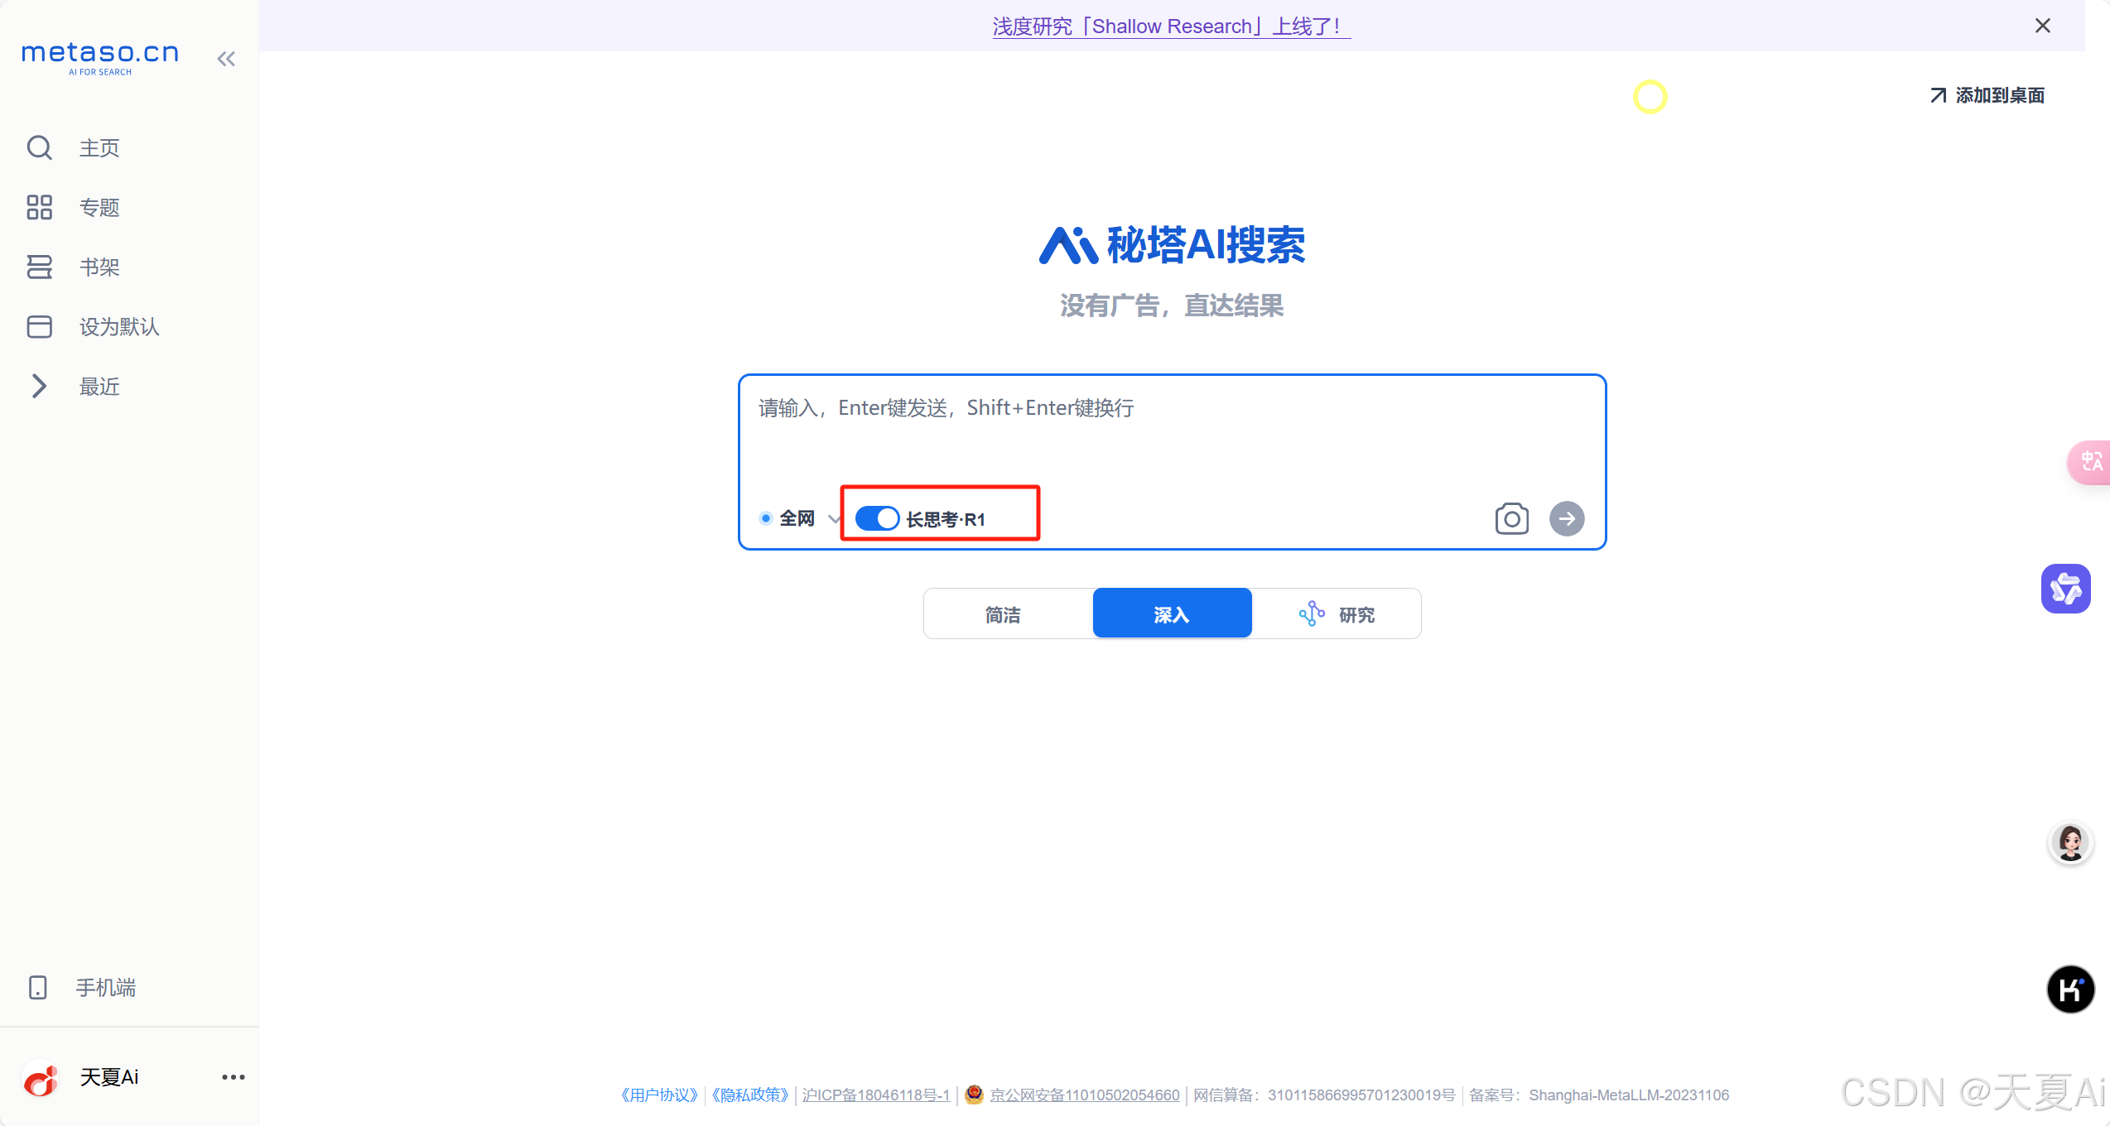This screenshot has width=2110, height=1126.
Task: Toggle the 长思考·R1 switch
Action: pos(877,518)
